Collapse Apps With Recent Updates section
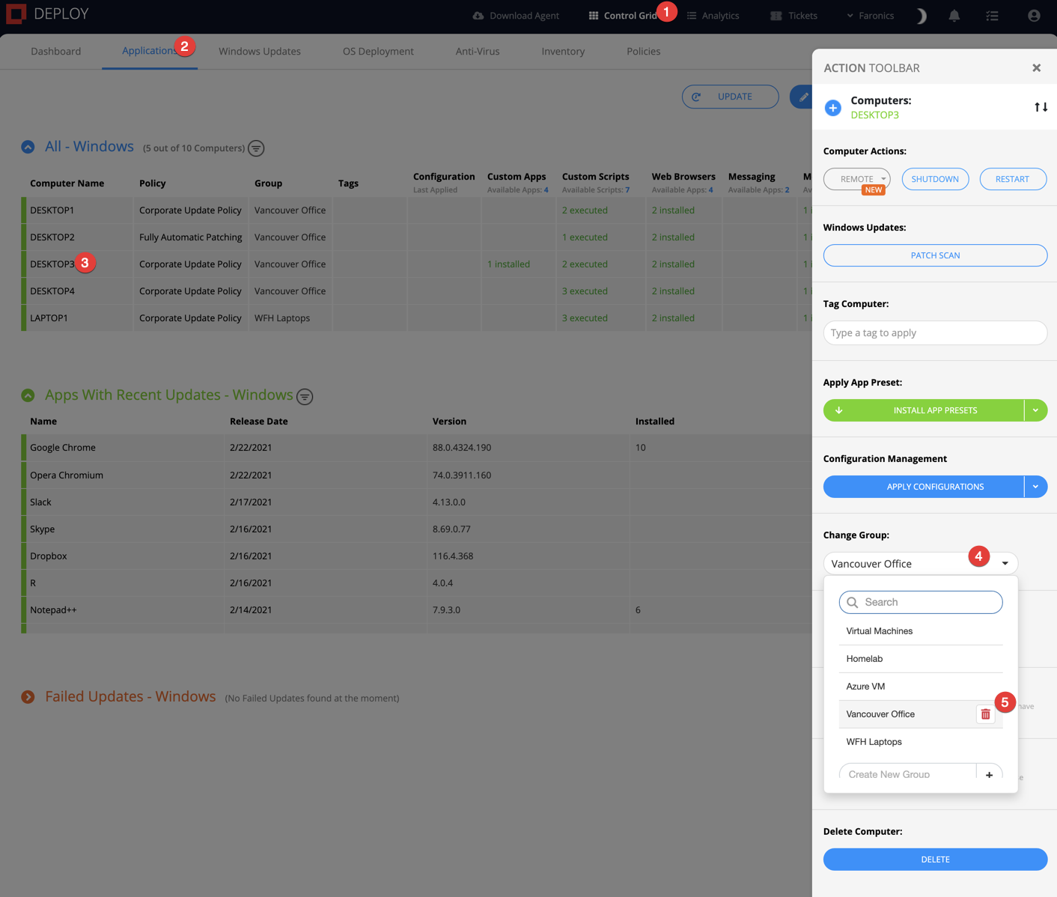The image size is (1057, 897). [28, 395]
